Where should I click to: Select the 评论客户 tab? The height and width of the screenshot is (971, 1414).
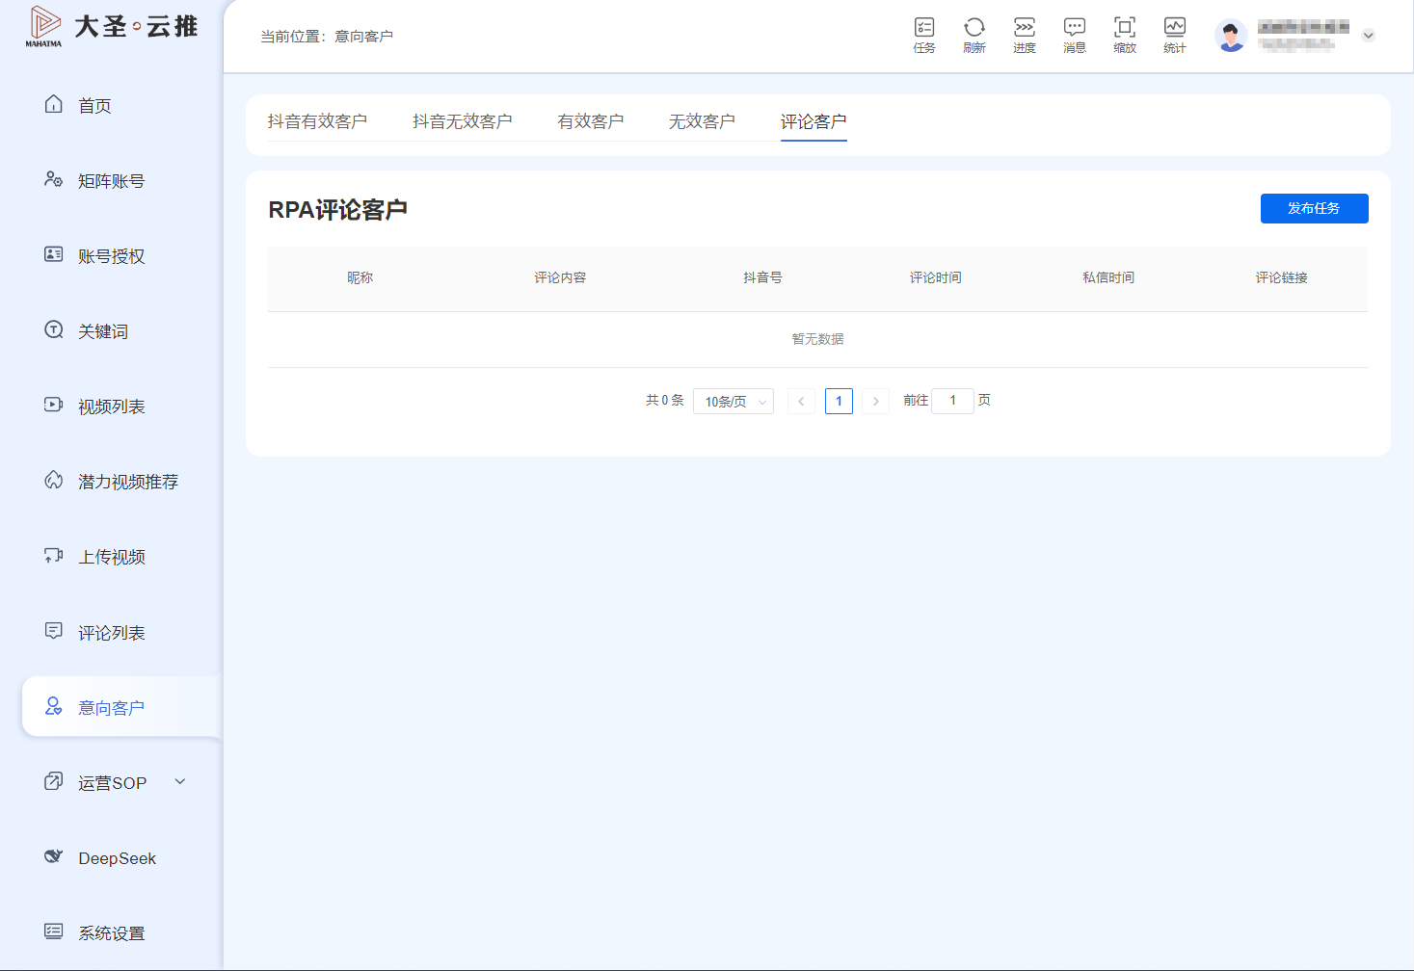814,121
